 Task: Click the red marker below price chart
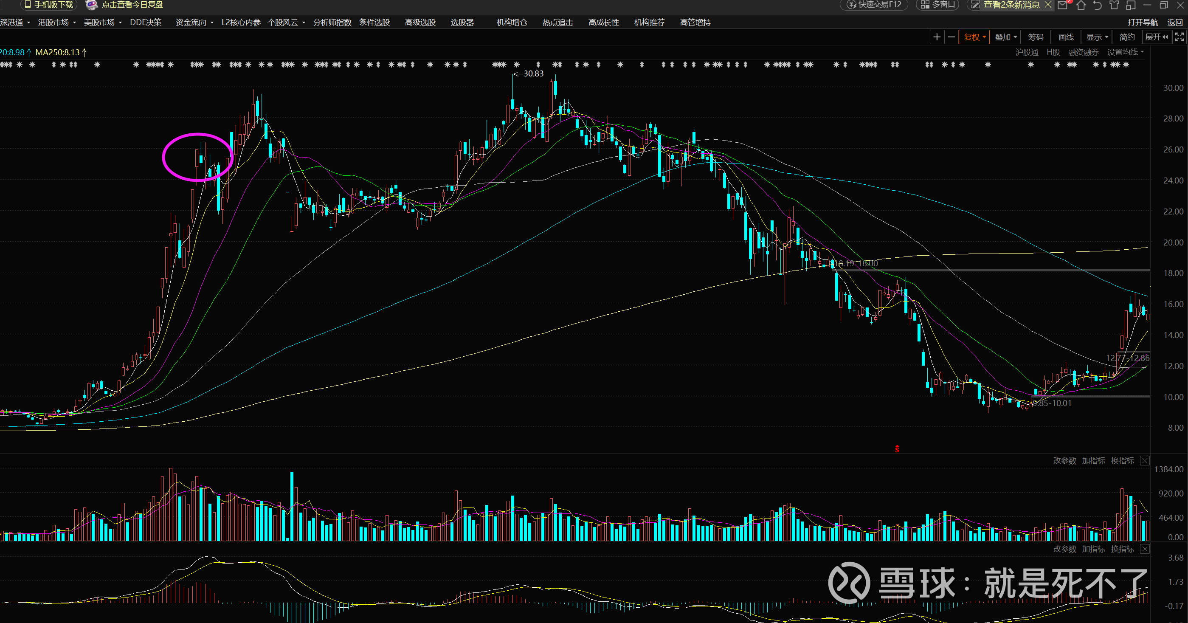[x=897, y=449]
